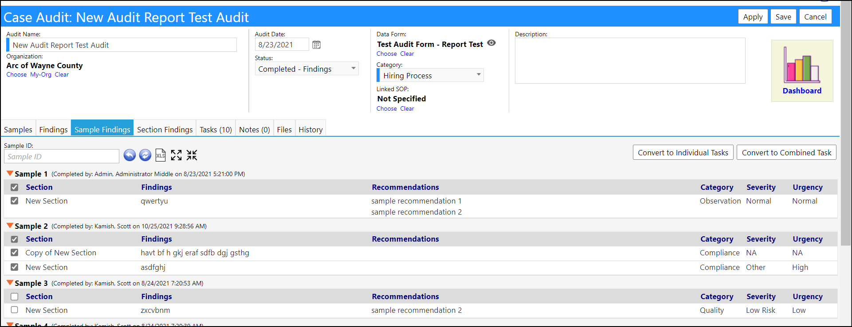
Task: Click the "Observation" category cell
Action: click(x=720, y=201)
